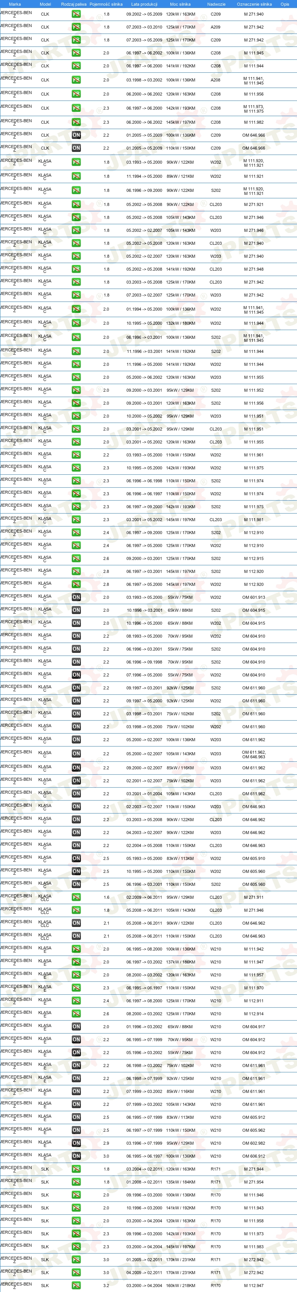Click the petrol icon in the CLK A208 row

[76, 80]
